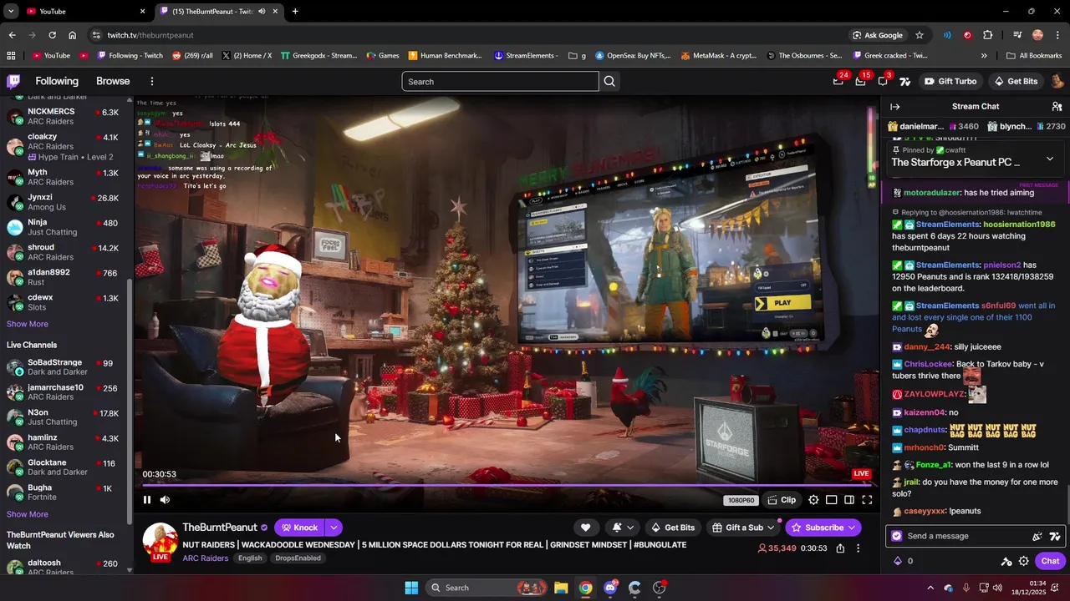Click the Twitch search field

coord(500,81)
